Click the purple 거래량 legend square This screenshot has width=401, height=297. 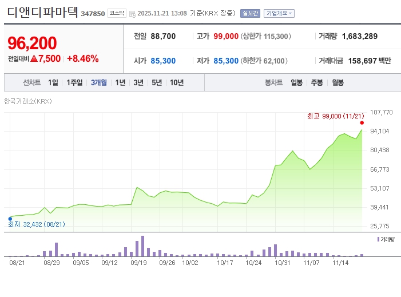tap(378, 239)
